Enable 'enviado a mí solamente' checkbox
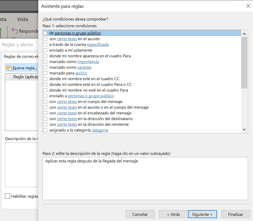 pyautogui.click(x=45, y=50)
